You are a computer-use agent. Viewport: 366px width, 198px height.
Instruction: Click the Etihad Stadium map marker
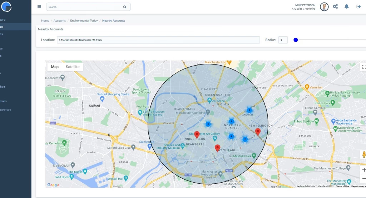(x=317, y=121)
